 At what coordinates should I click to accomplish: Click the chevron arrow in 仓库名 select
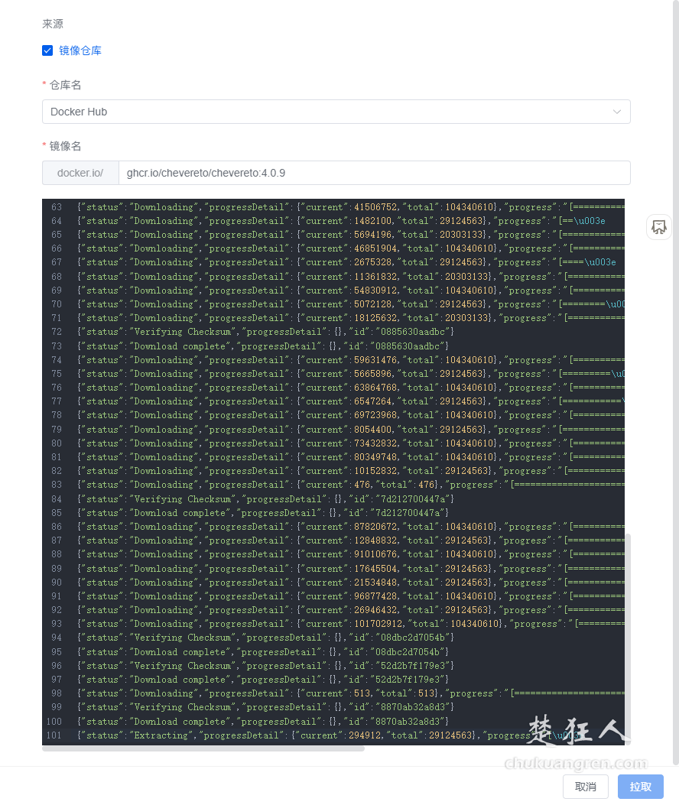point(617,112)
